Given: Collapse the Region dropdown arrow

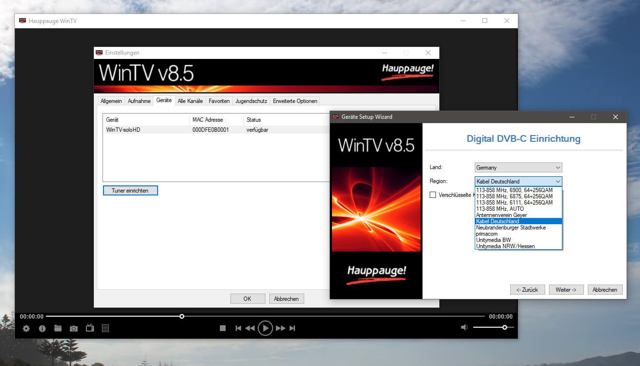Looking at the screenshot, I should point(557,182).
